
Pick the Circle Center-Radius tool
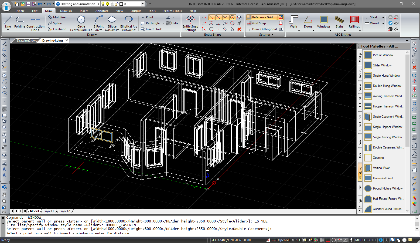click(x=81, y=23)
